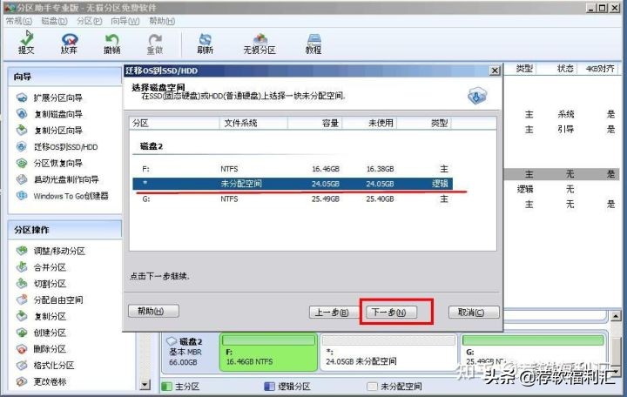
Task: Open the 磁盘(D) menu
Action: click(x=54, y=21)
